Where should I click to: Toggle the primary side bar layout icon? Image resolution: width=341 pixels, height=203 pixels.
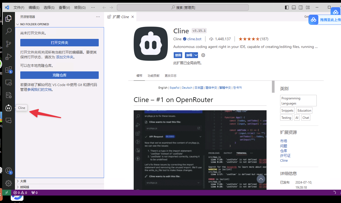click(287, 7)
